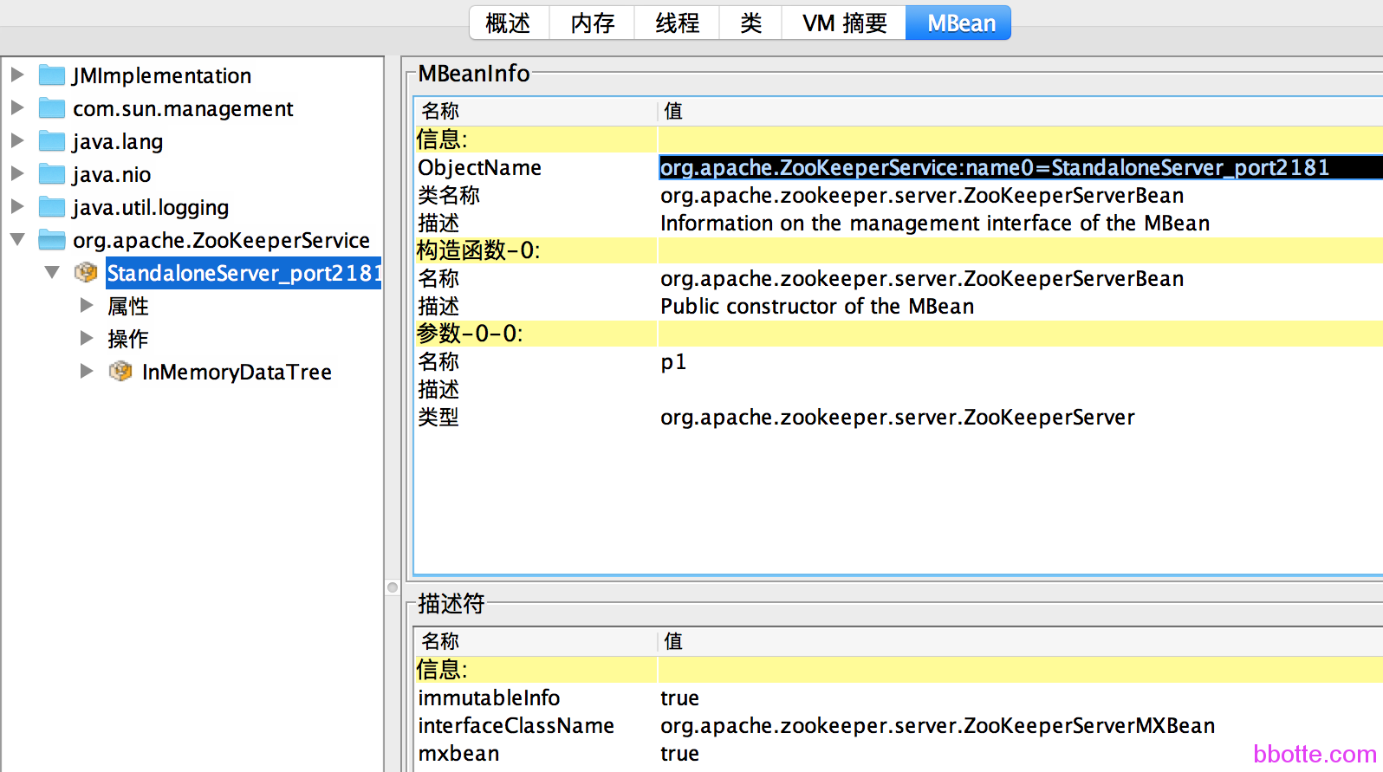Viewport: 1383px width, 772px height.
Task: Select the com.sun.management tree label
Action: click(183, 108)
